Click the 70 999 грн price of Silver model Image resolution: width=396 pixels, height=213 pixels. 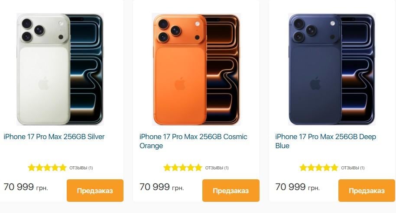pos(26,187)
